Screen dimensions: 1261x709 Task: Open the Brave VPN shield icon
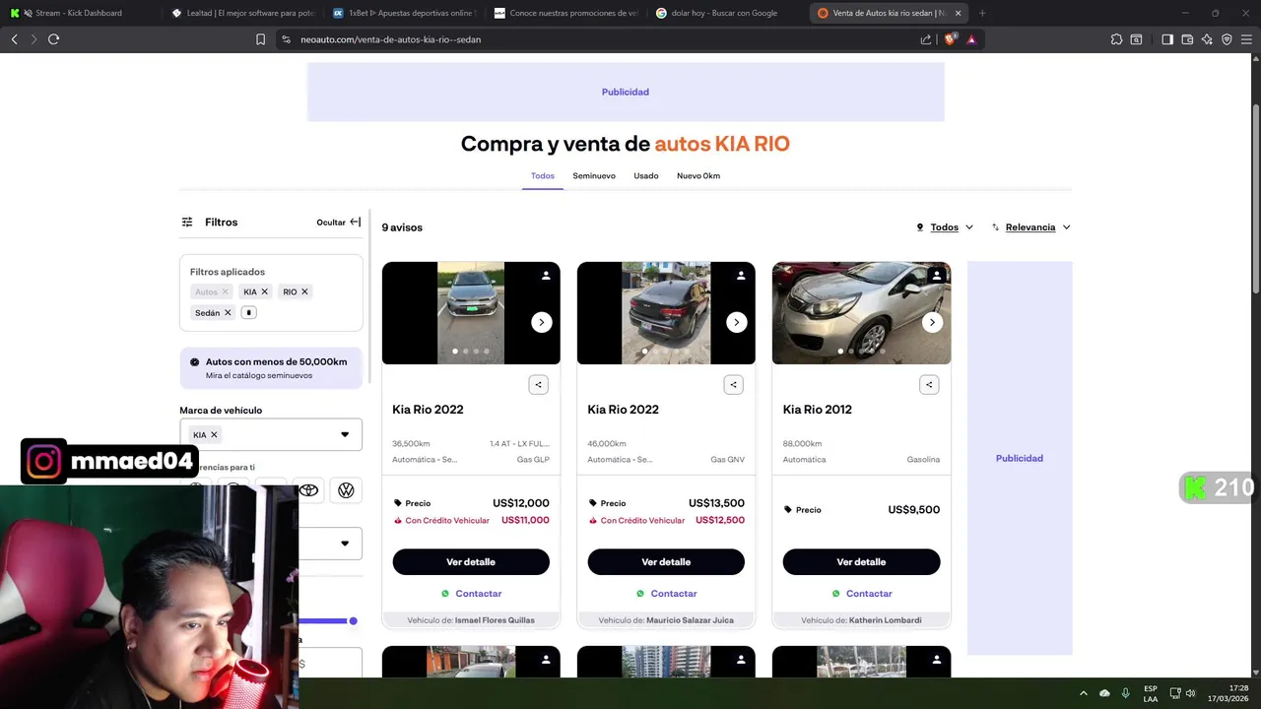[x=1227, y=39]
